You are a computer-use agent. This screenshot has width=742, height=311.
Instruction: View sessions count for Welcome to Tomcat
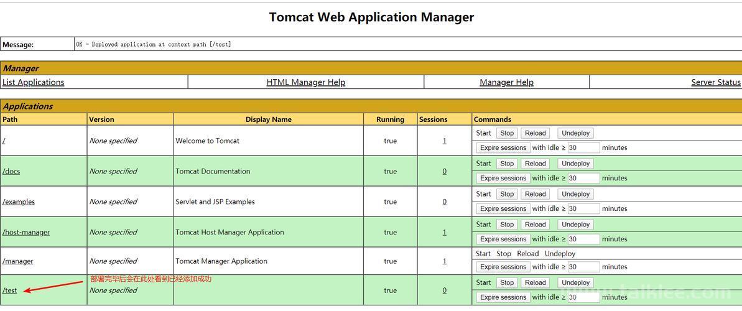[444, 141]
